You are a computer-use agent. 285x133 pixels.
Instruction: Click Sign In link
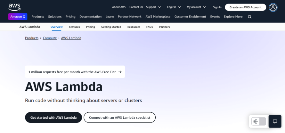(217, 7)
